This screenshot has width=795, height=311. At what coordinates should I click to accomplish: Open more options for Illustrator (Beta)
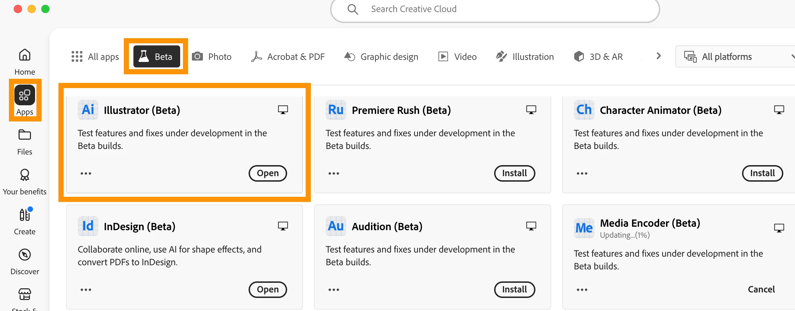click(x=86, y=173)
